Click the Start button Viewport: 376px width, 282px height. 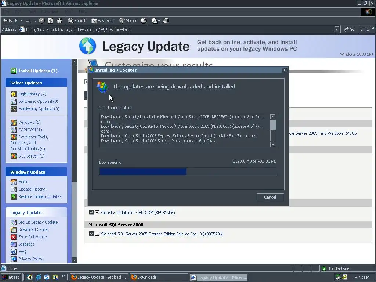(x=11, y=277)
